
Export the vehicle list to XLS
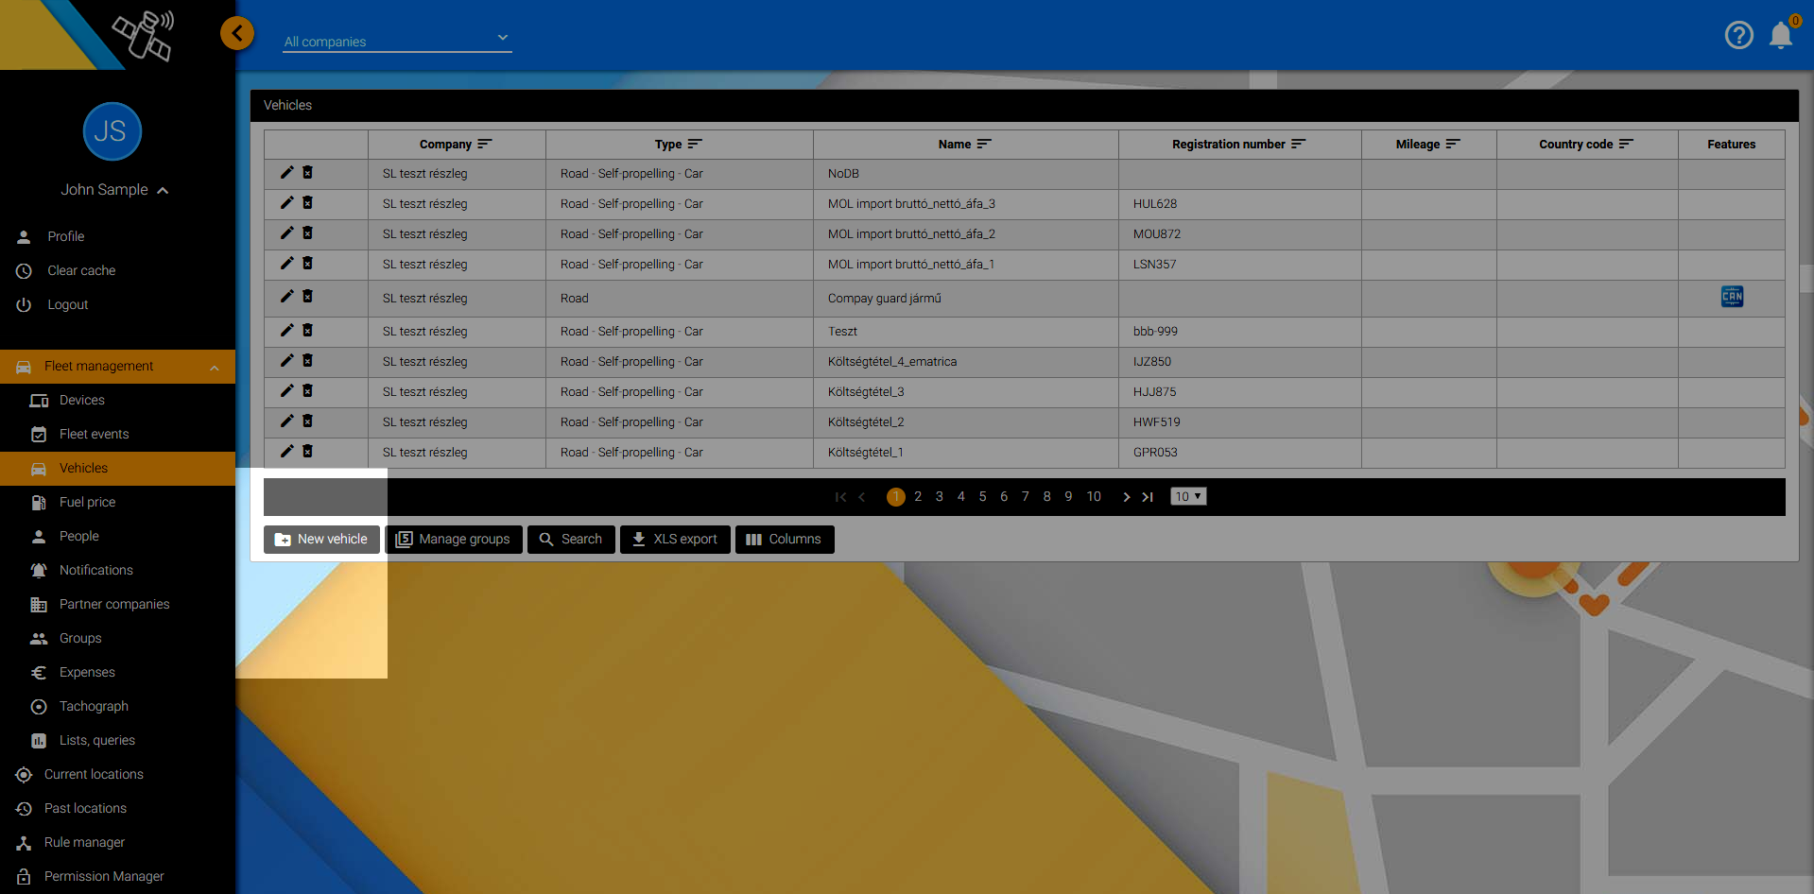point(675,539)
